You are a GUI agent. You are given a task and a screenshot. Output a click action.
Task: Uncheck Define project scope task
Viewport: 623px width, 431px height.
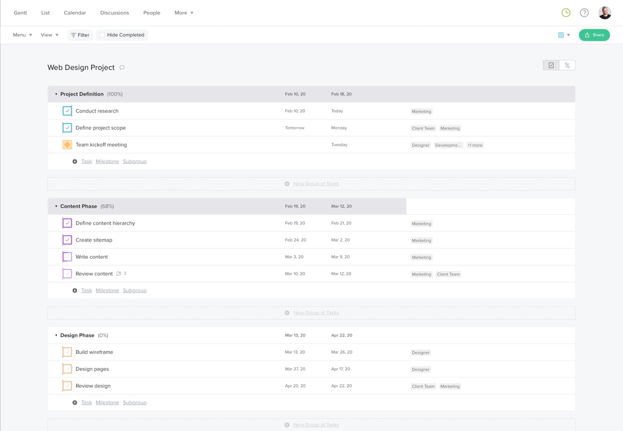coord(67,128)
